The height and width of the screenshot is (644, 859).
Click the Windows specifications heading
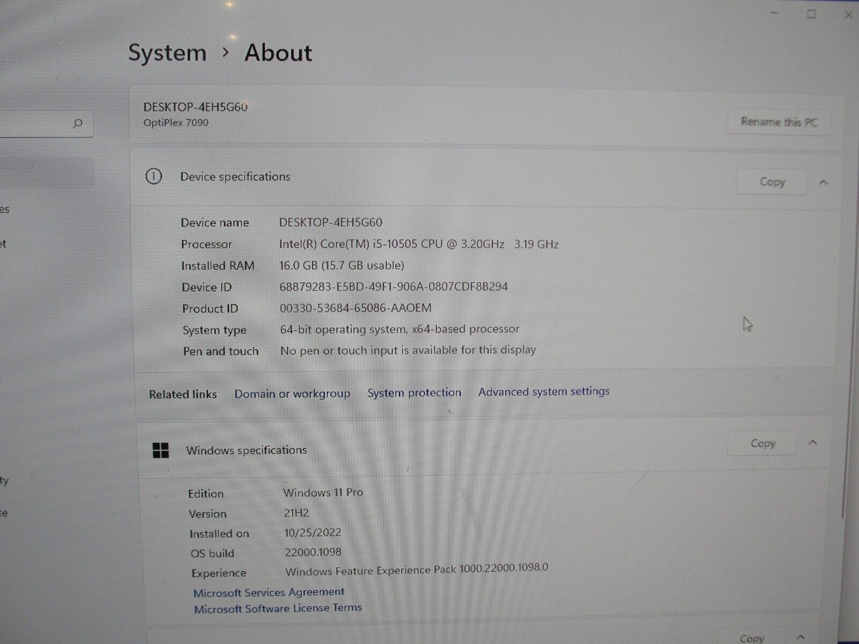[x=246, y=450]
